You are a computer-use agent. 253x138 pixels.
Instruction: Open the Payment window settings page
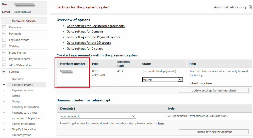(23, 90)
